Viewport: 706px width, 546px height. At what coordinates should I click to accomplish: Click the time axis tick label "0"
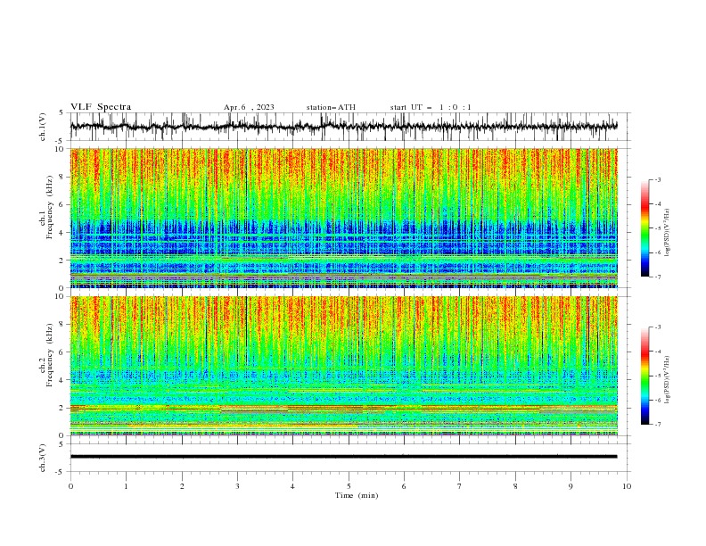[x=70, y=486]
